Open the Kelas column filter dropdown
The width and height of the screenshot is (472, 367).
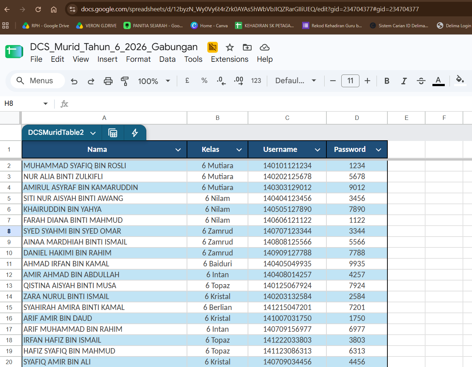pyautogui.click(x=239, y=150)
